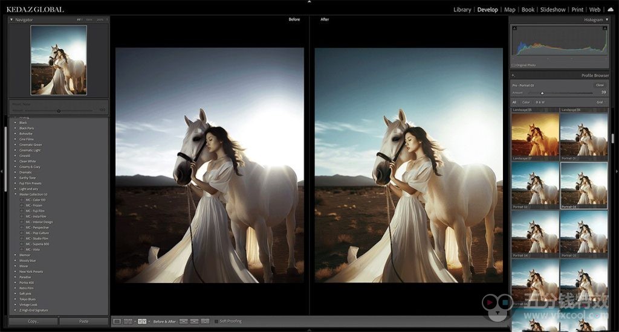
Task: Click the MC - Fuji Film preset icon
Action: [22, 211]
